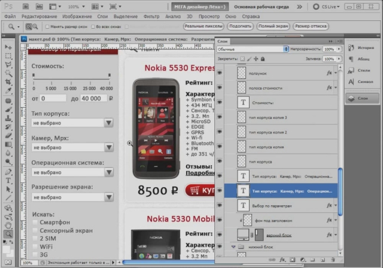The image size is (383, 268).
Task: Select the Dodge tool
Action: (8, 162)
